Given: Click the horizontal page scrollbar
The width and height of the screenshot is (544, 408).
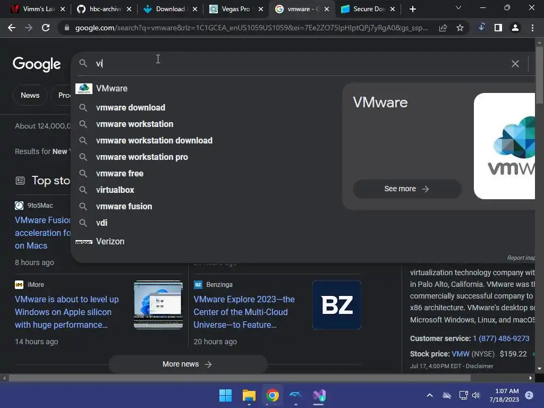Looking at the screenshot, I should tap(240, 378).
